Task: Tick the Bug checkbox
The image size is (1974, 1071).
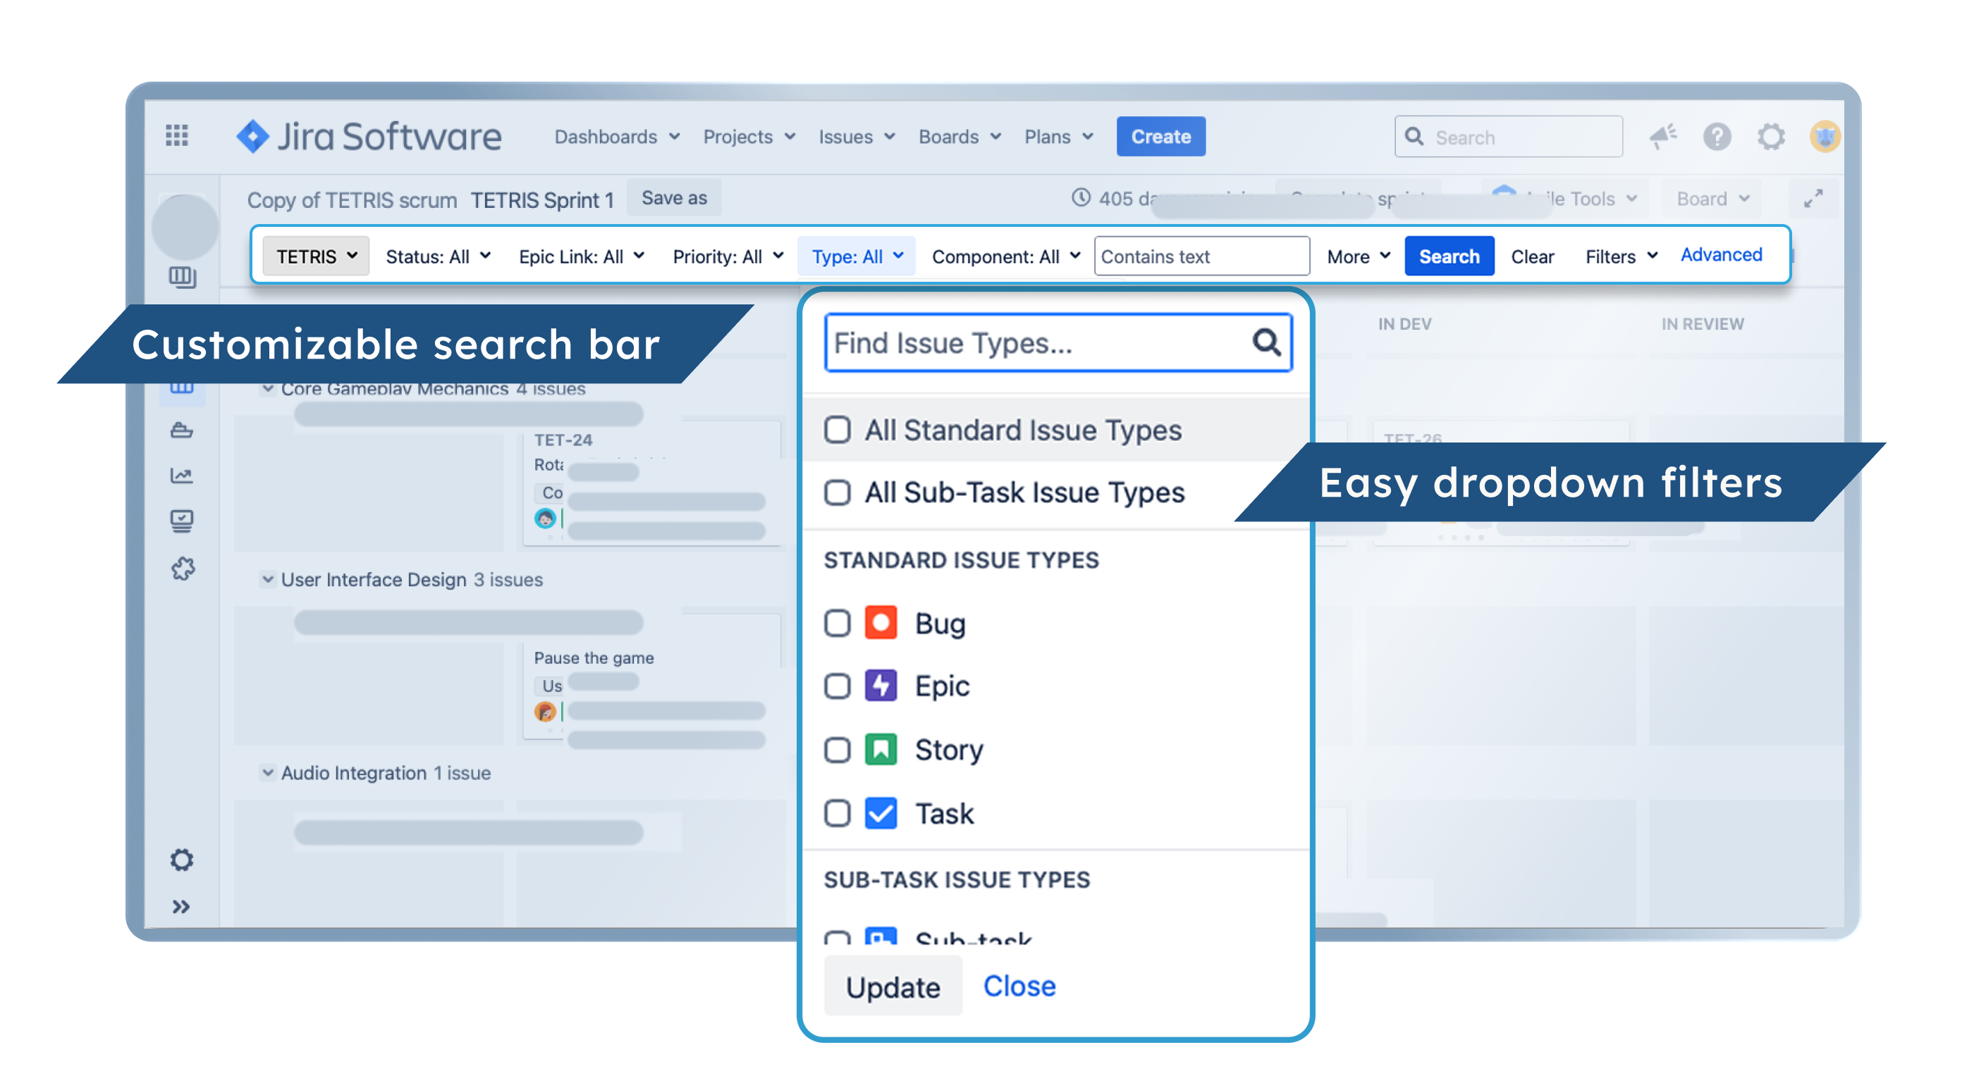Action: coord(837,623)
